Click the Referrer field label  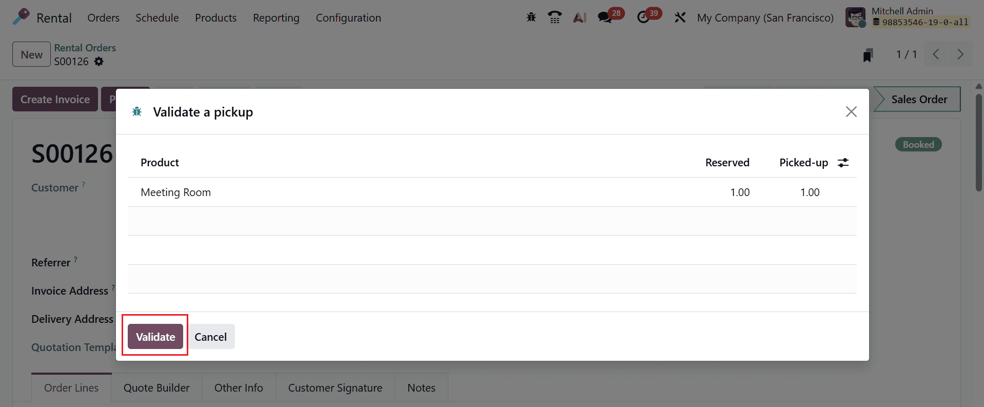51,263
